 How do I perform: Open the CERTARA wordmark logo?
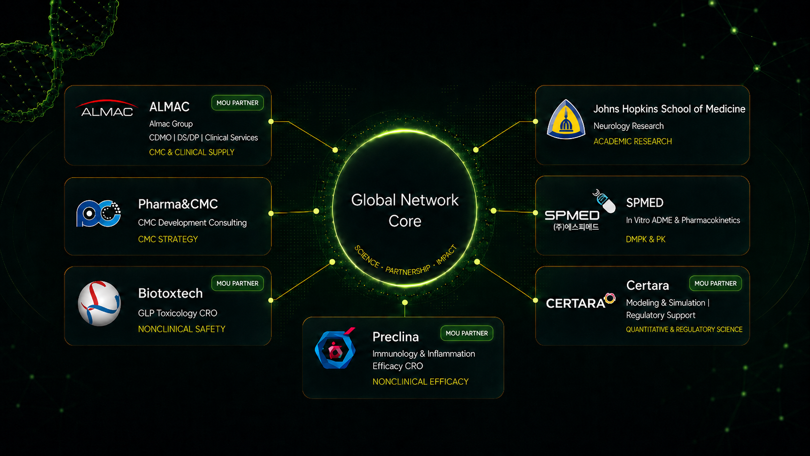[x=580, y=301]
